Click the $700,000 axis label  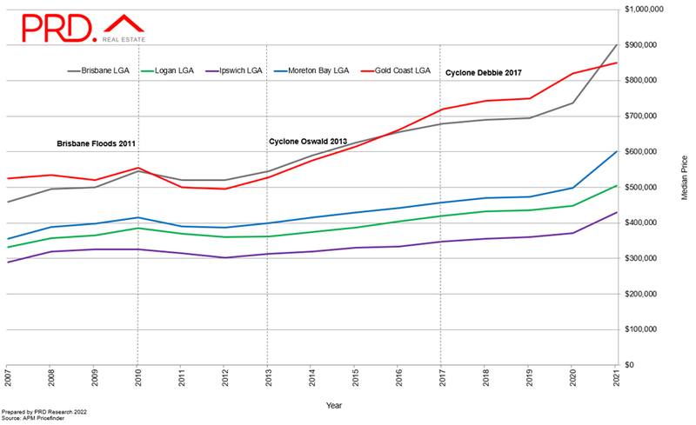pyautogui.click(x=641, y=116)
